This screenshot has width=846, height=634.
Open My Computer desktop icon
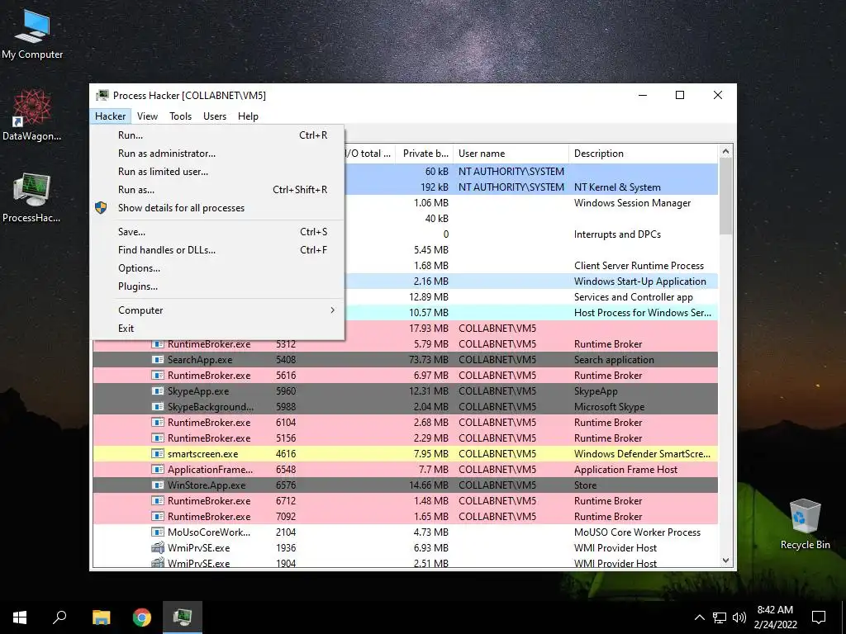(32, 33)
